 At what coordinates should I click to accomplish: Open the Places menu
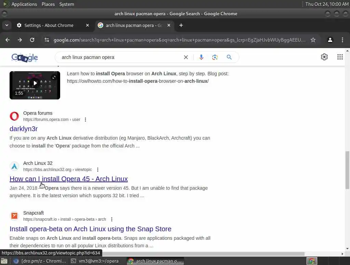pyautogui.click(x=48, y=4)
